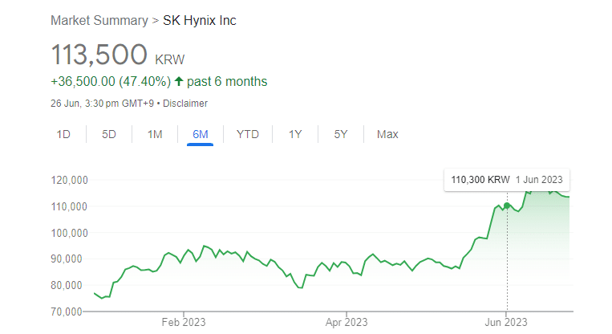Click the 90,000 y-axis label
Viewport: 612px width, 334px height.
pos(67,259)
